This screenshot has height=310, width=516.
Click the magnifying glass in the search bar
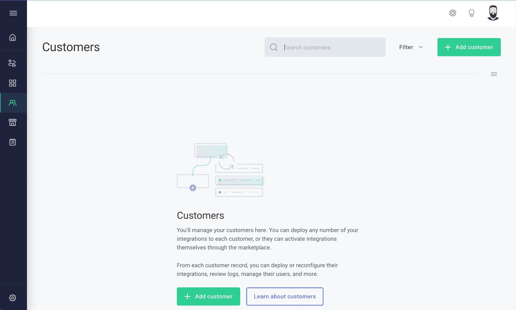pos(273,47)
